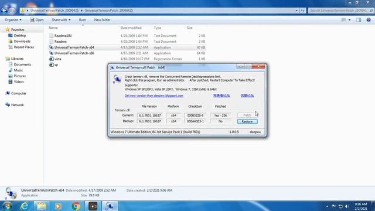
Task: Click the first UniversalTermsrvPatch_20090425 breadcrumb
Action: coord(54,11)
